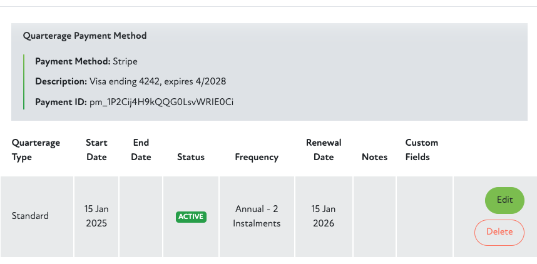
Task: Click the Standard quarterage type cell
Action: click(x=30, y=216)
